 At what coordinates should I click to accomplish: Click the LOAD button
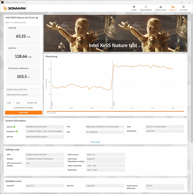click(x=9, y=103)
